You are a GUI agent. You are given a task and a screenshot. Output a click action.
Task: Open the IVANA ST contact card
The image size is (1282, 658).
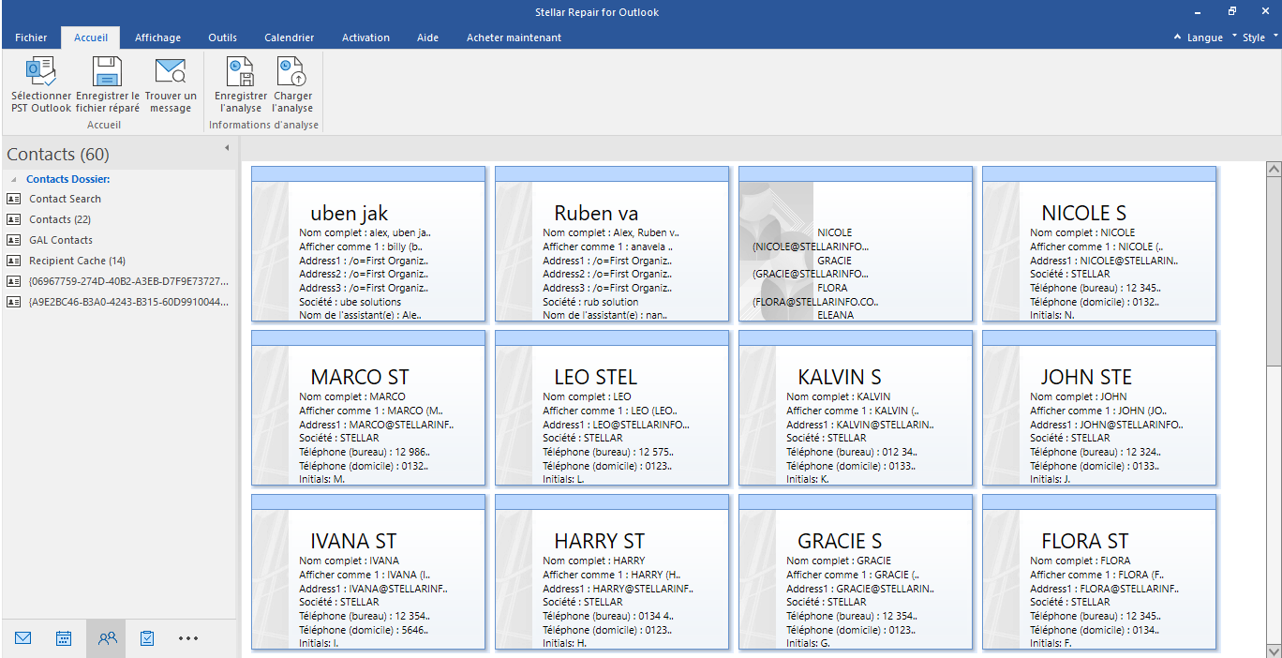tap(368, 572)
